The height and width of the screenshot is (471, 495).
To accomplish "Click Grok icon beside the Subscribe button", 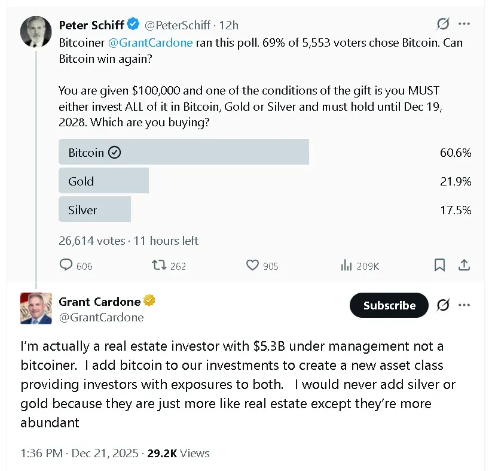I will click(x=443, y=305).
